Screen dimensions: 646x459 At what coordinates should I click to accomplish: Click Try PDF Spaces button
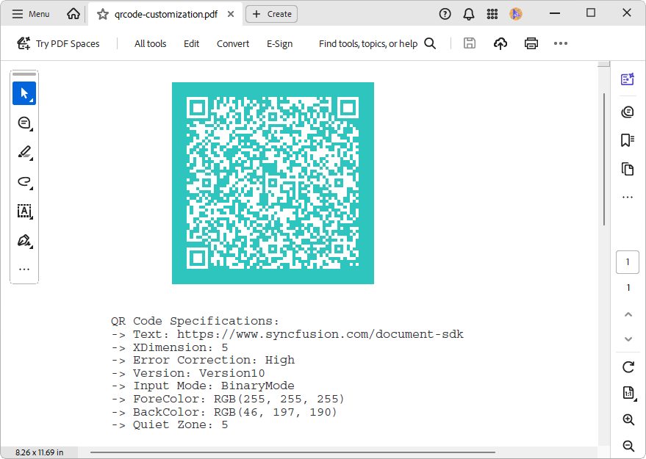58,43
